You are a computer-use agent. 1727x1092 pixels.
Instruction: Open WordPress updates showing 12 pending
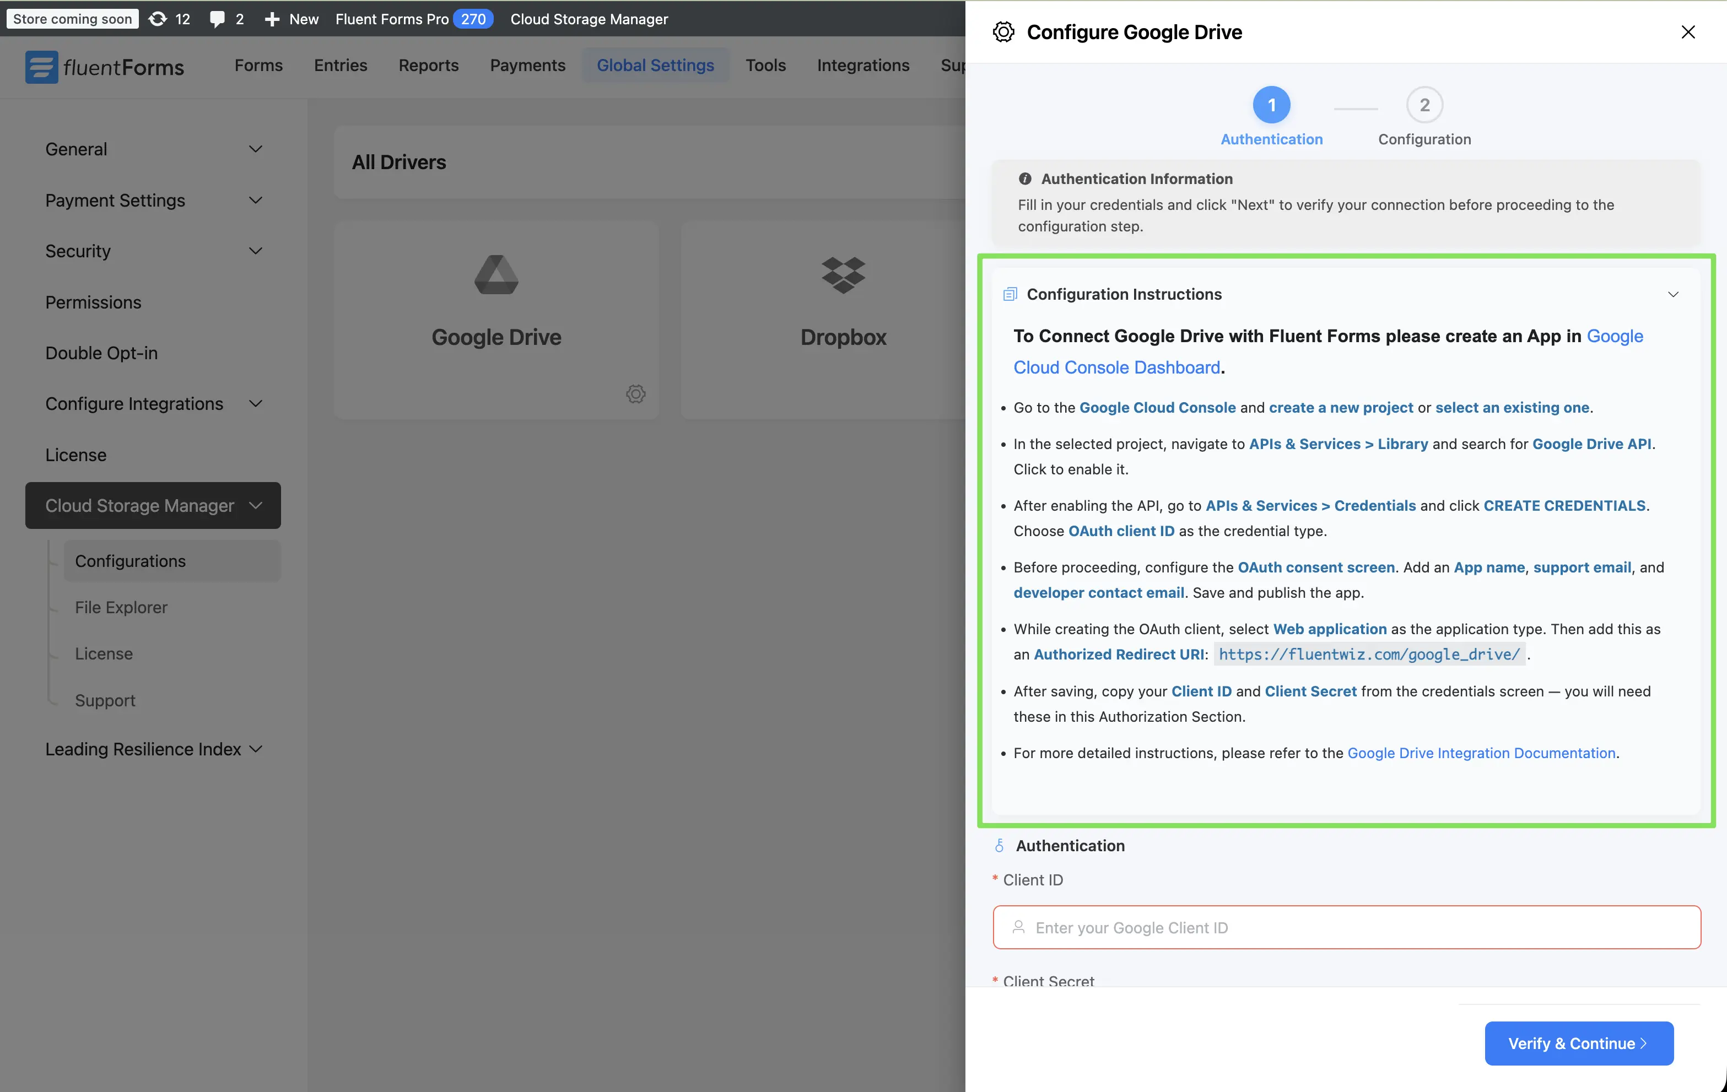[169, 19]
